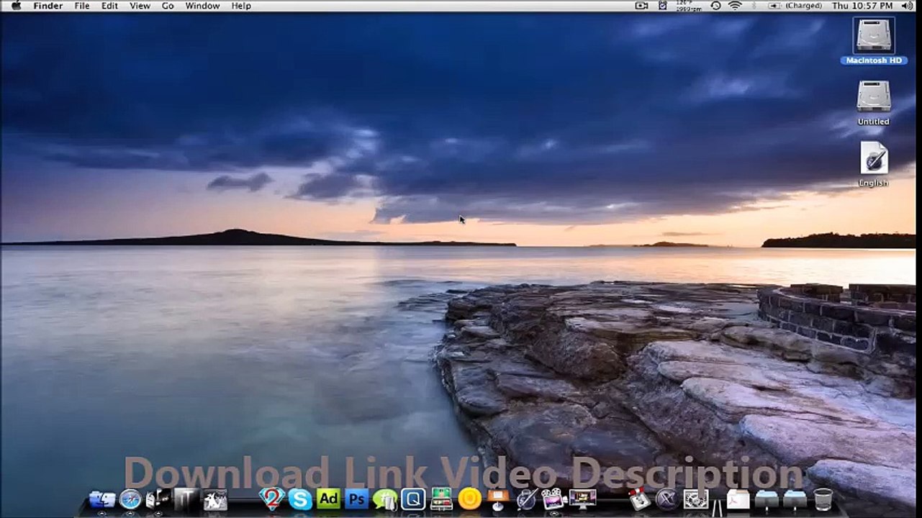Open the View menu

[140, 6]
